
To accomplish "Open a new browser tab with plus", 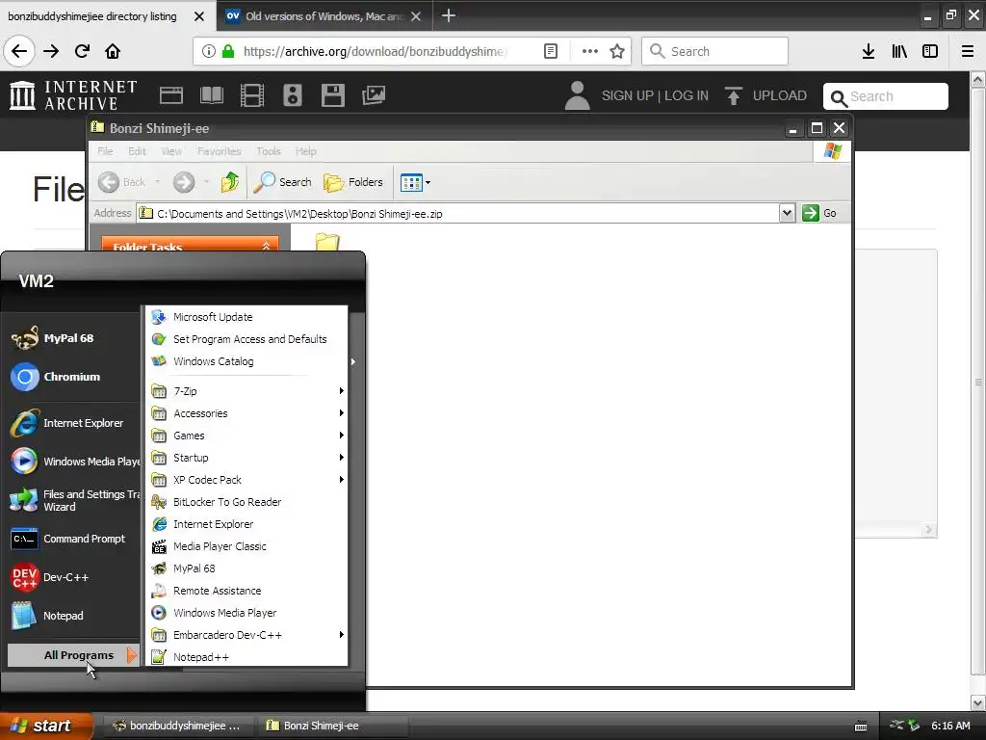I will pos(449,15).
